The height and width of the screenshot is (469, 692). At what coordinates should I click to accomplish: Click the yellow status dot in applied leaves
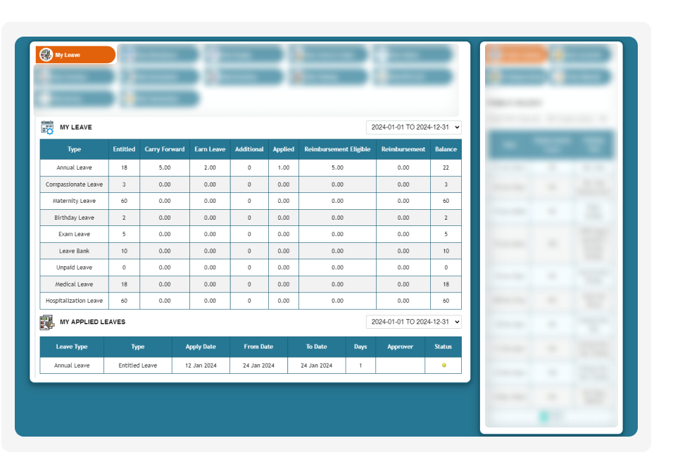pos(443,365)
